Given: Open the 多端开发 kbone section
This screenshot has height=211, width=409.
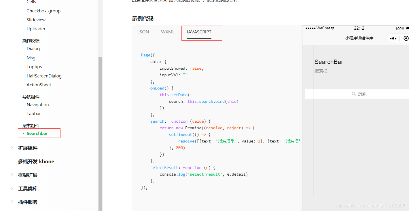Looking at the screenshot, I should 36,161.
